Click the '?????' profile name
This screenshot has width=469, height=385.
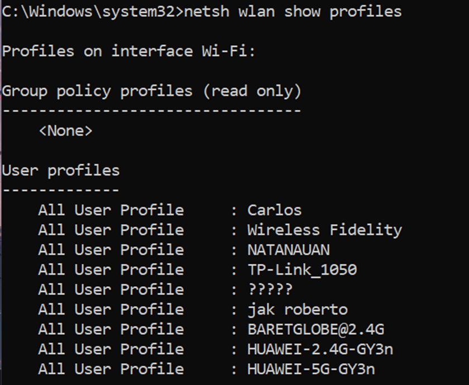[270, 289]
